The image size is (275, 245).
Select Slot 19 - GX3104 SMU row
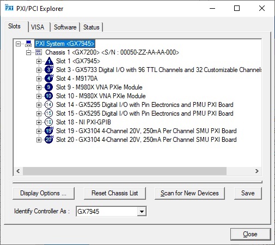coord(146,131)
